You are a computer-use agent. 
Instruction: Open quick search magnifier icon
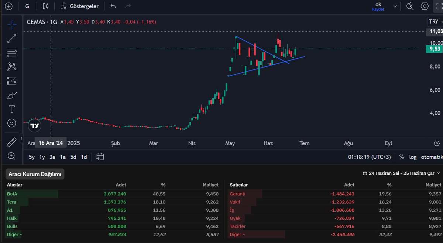[410, 6]
